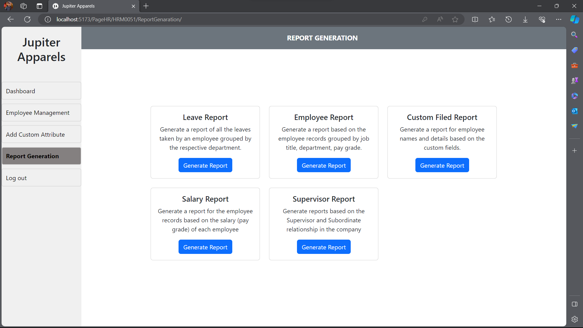The width and height of the screenshot is (583, 328).
Task: Refresh the current page
Action: (27, 19)
